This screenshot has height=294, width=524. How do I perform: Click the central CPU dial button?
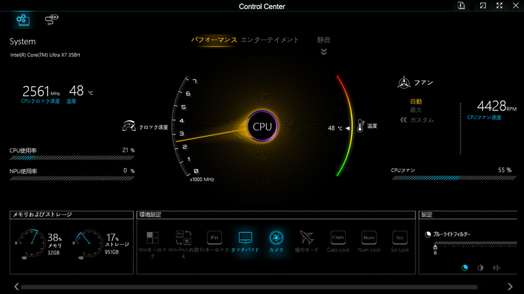pos(263,126)
